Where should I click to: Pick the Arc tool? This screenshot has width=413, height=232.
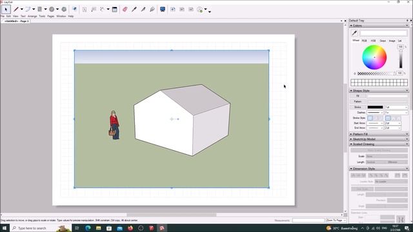click(28, 10)
